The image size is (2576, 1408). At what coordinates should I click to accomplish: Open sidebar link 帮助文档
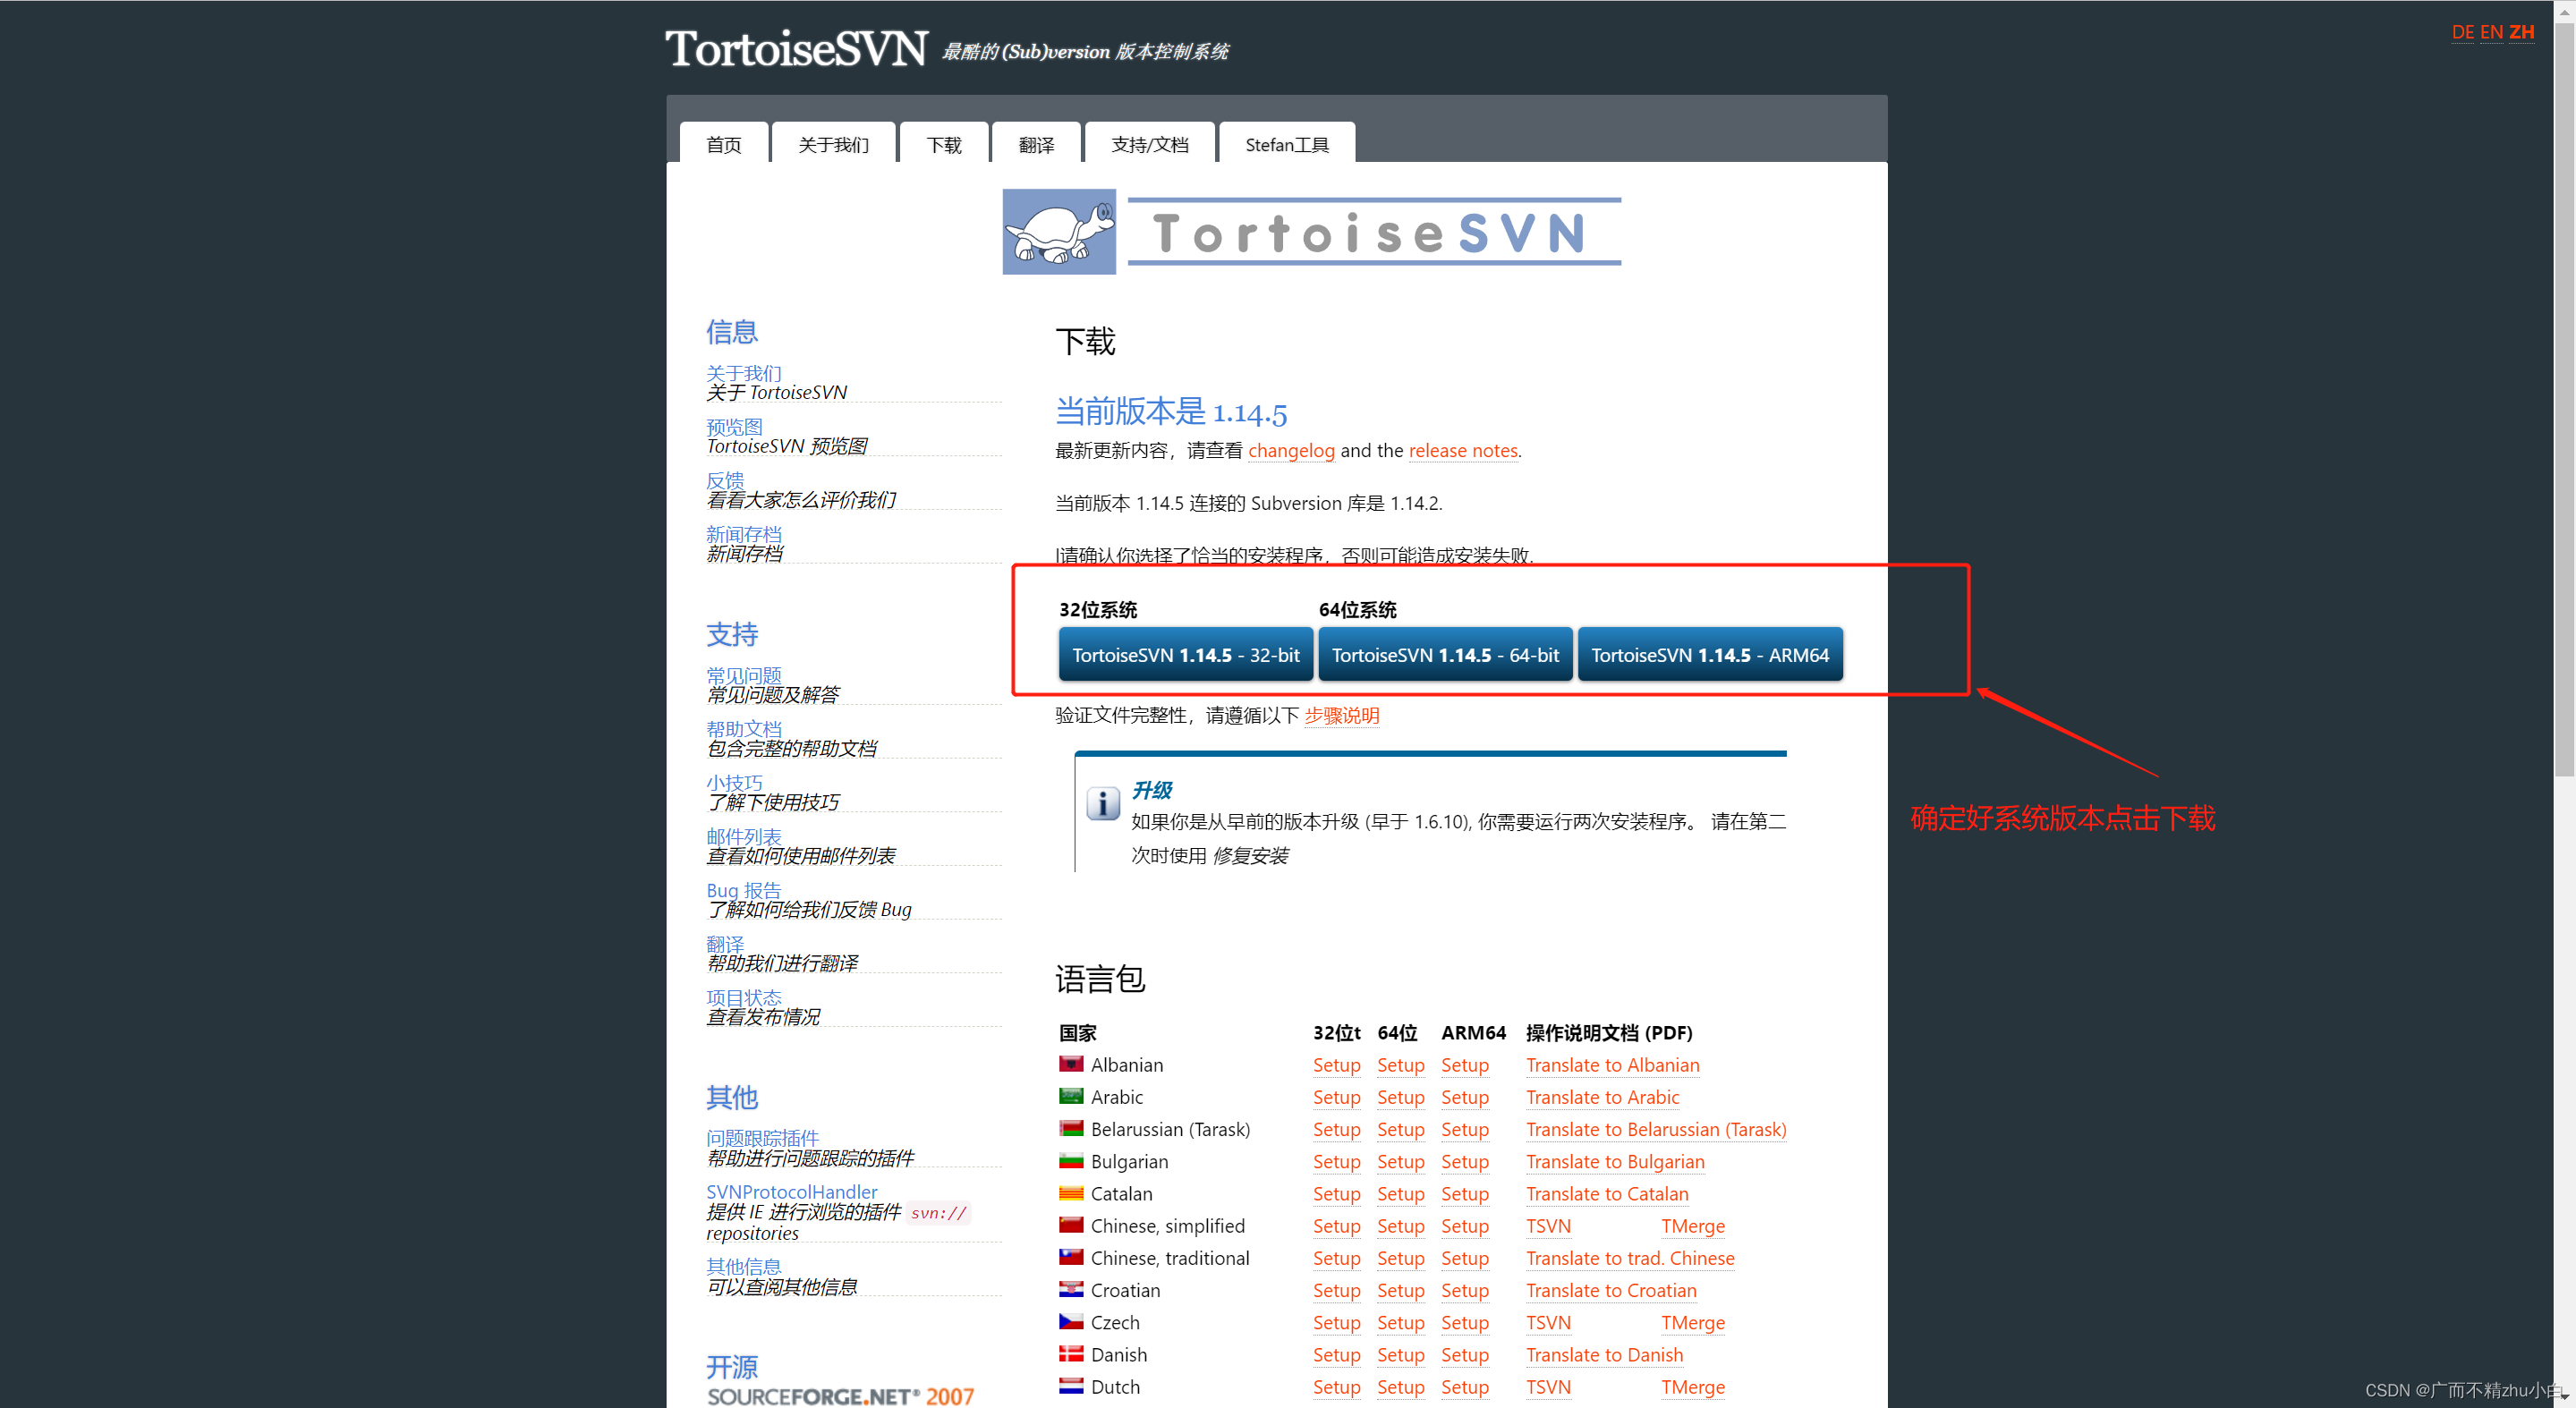pos(744,729)
